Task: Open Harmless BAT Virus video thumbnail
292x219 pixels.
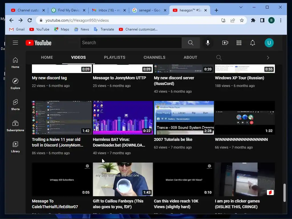Action: click(x=123, y=118)
